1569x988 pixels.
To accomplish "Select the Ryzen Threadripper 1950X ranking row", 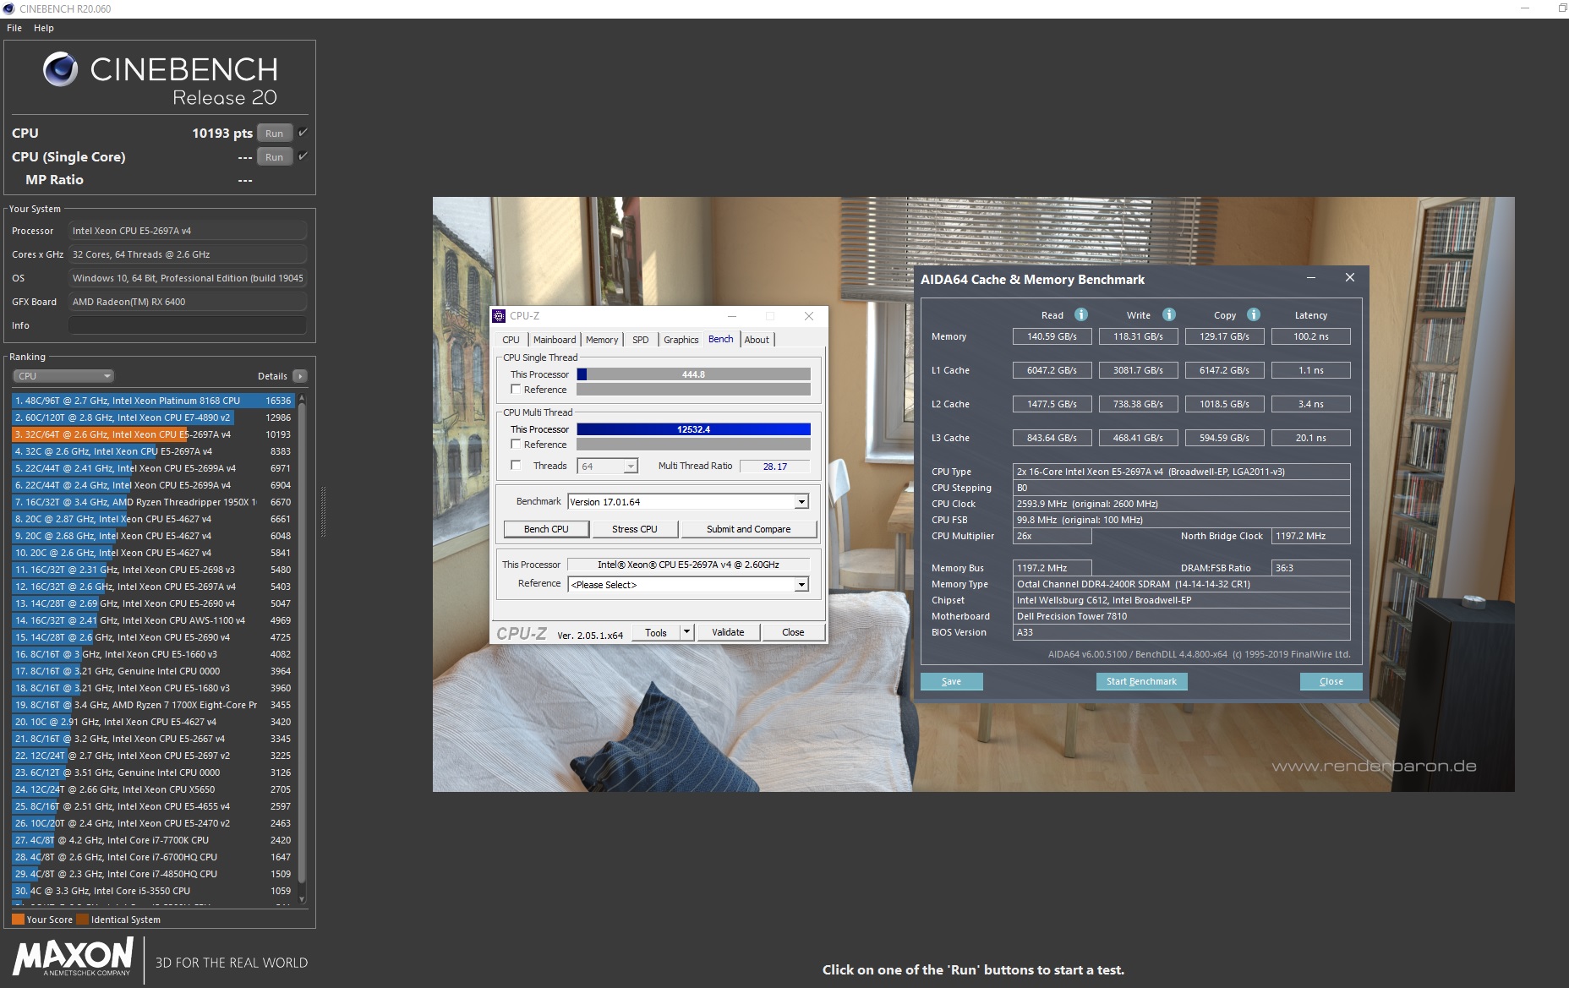I will [x=152, y=502].
